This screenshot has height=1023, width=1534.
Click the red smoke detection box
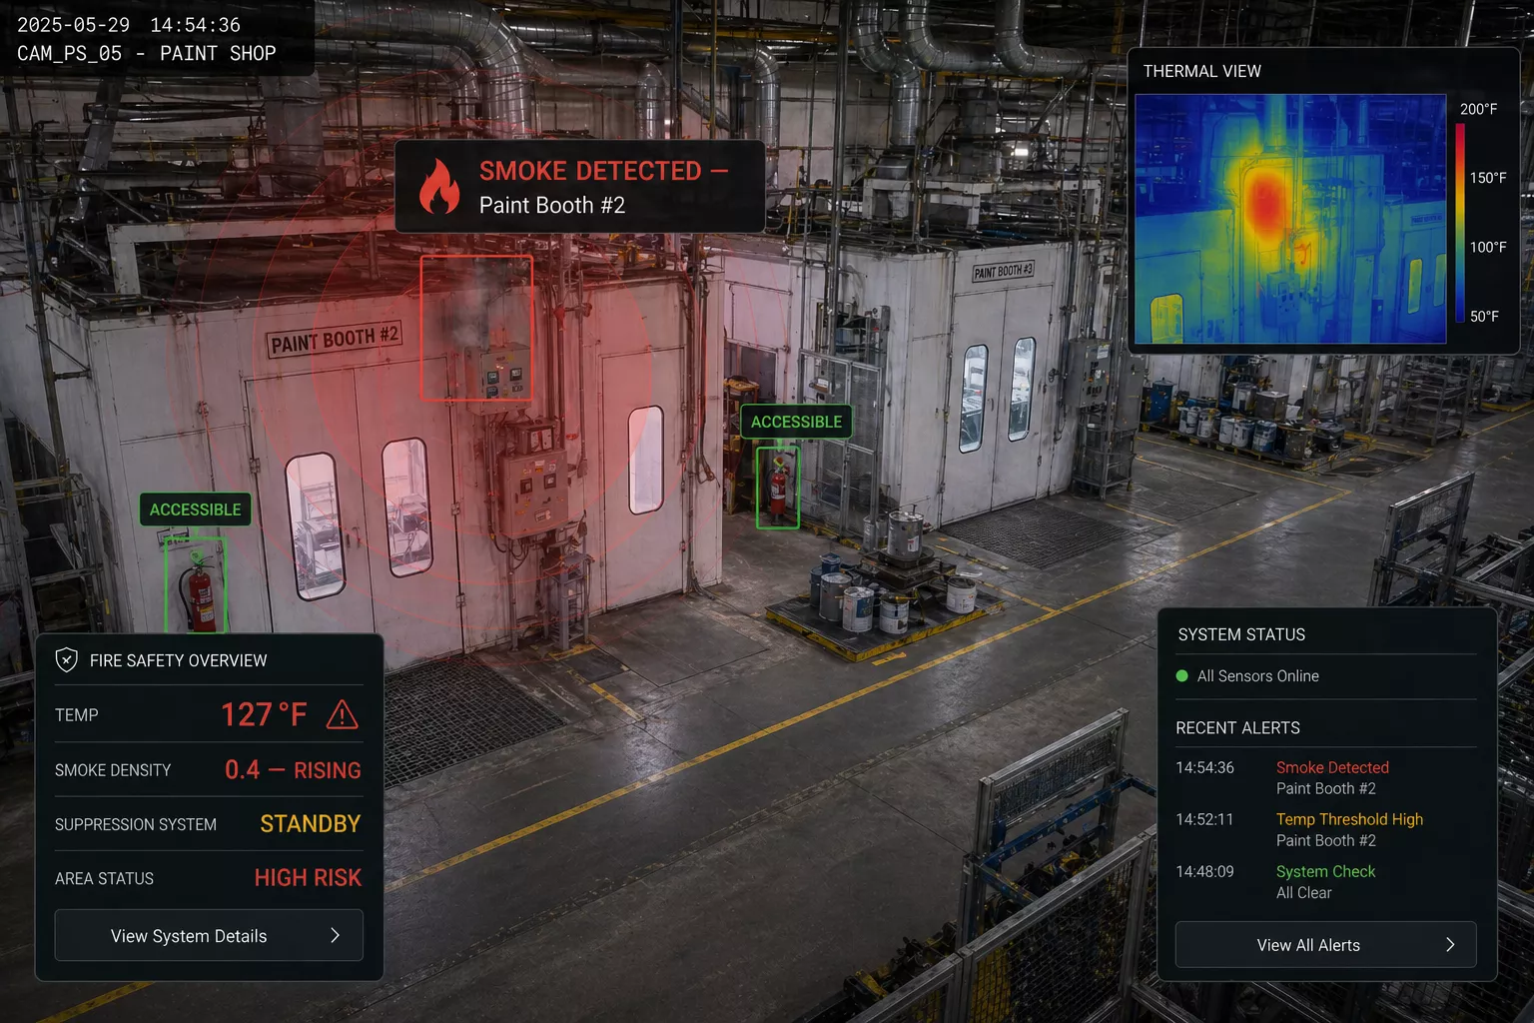pyautogui.click(x=476, y=328)
